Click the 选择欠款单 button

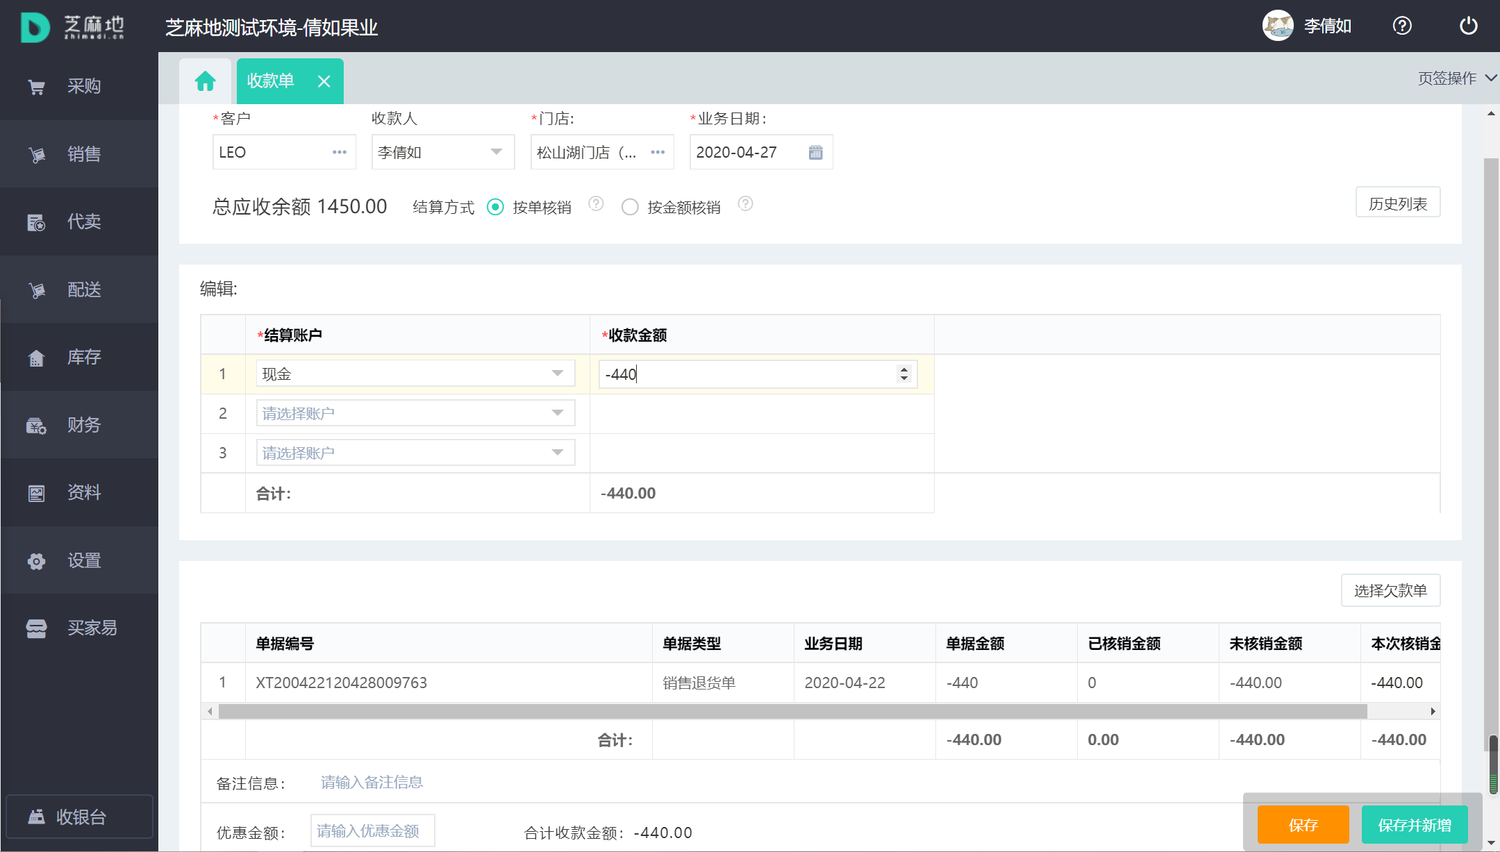[x=1390, y=590]
